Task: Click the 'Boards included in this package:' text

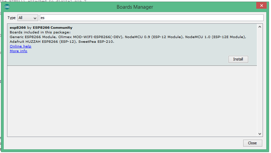Action: [x=40, y=32]
